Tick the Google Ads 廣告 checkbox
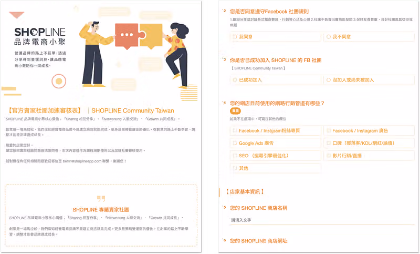Viewport: 420px width, 254px height. tap(275, 143)
